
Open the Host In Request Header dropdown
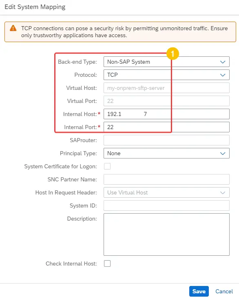click(166, 193)
